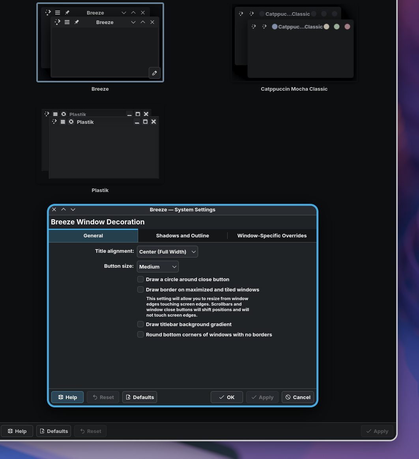Viewport: 419px width, 459px height.
Task: Close the Breeze System Settings dialog
Action: tap(54, 210)
